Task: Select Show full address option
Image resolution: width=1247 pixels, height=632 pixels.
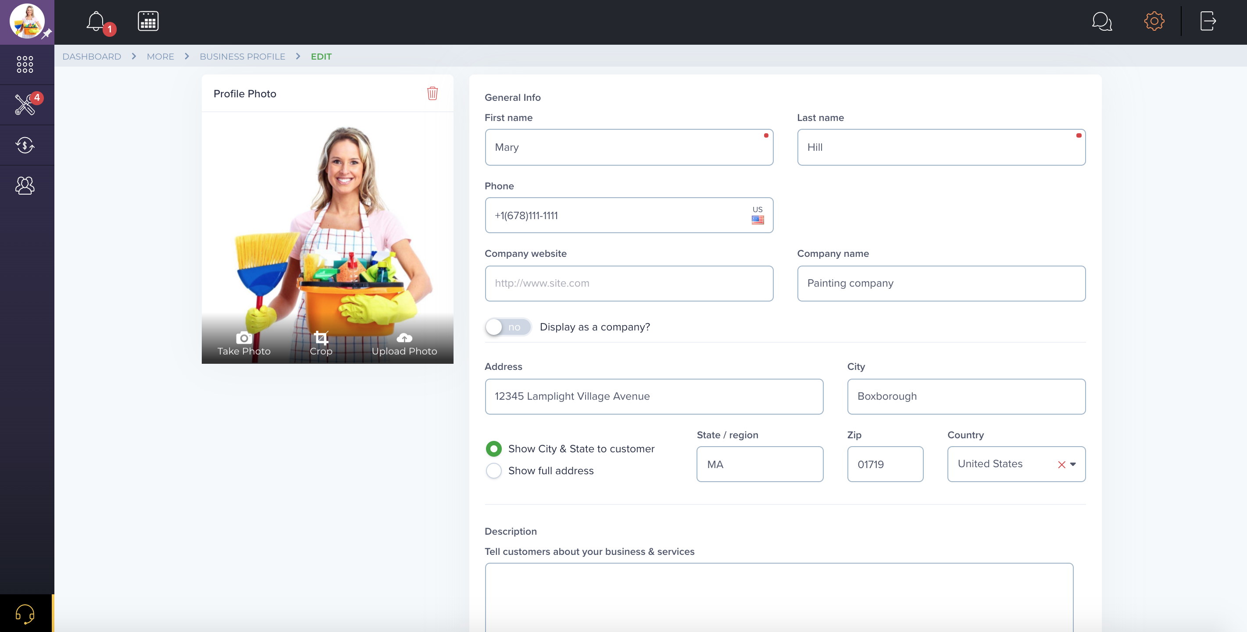Action: coord(494,471)
